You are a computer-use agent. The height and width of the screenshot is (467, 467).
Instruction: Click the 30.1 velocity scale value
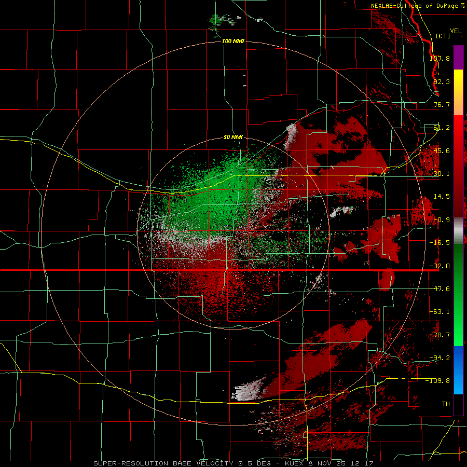click(x=442, y=174)
